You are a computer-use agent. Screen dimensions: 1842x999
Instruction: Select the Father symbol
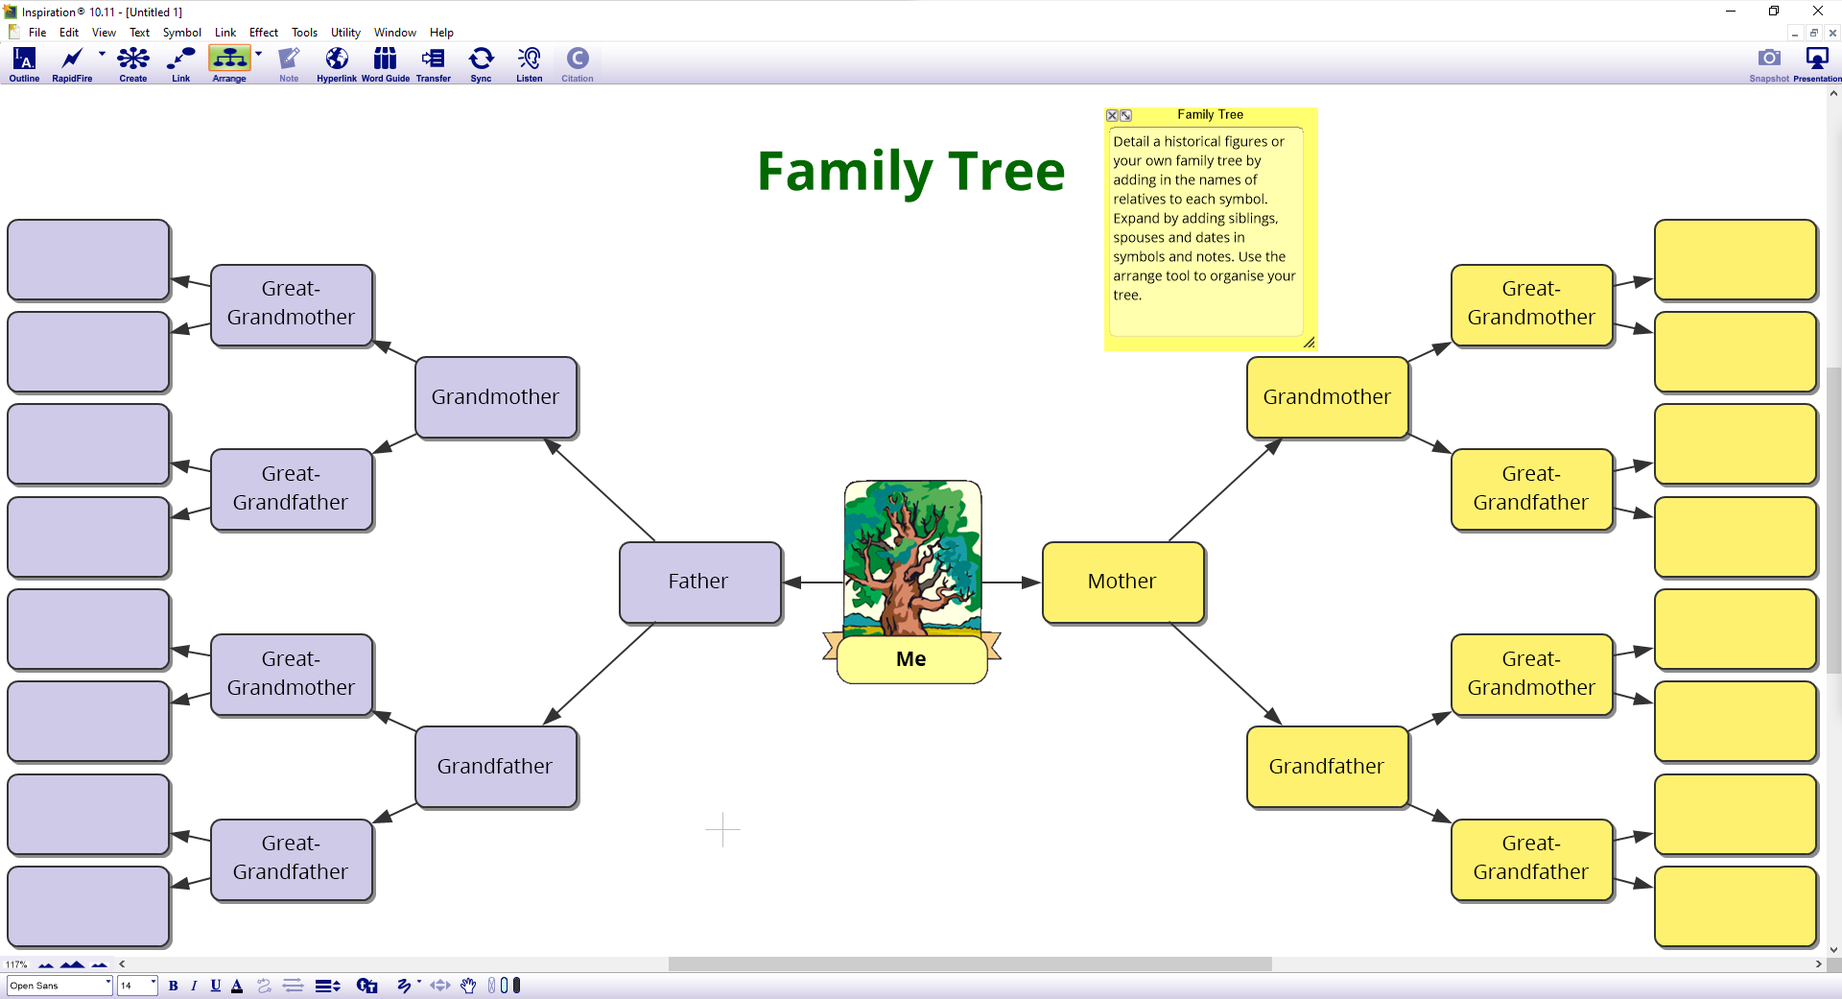[699, 582]
